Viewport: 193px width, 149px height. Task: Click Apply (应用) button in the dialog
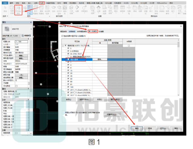[x=163, y=128]
